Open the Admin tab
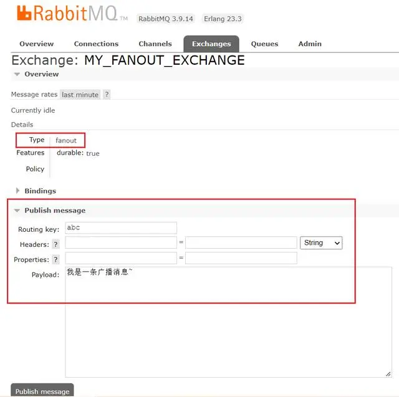399x397 pixels. (310, 44)
